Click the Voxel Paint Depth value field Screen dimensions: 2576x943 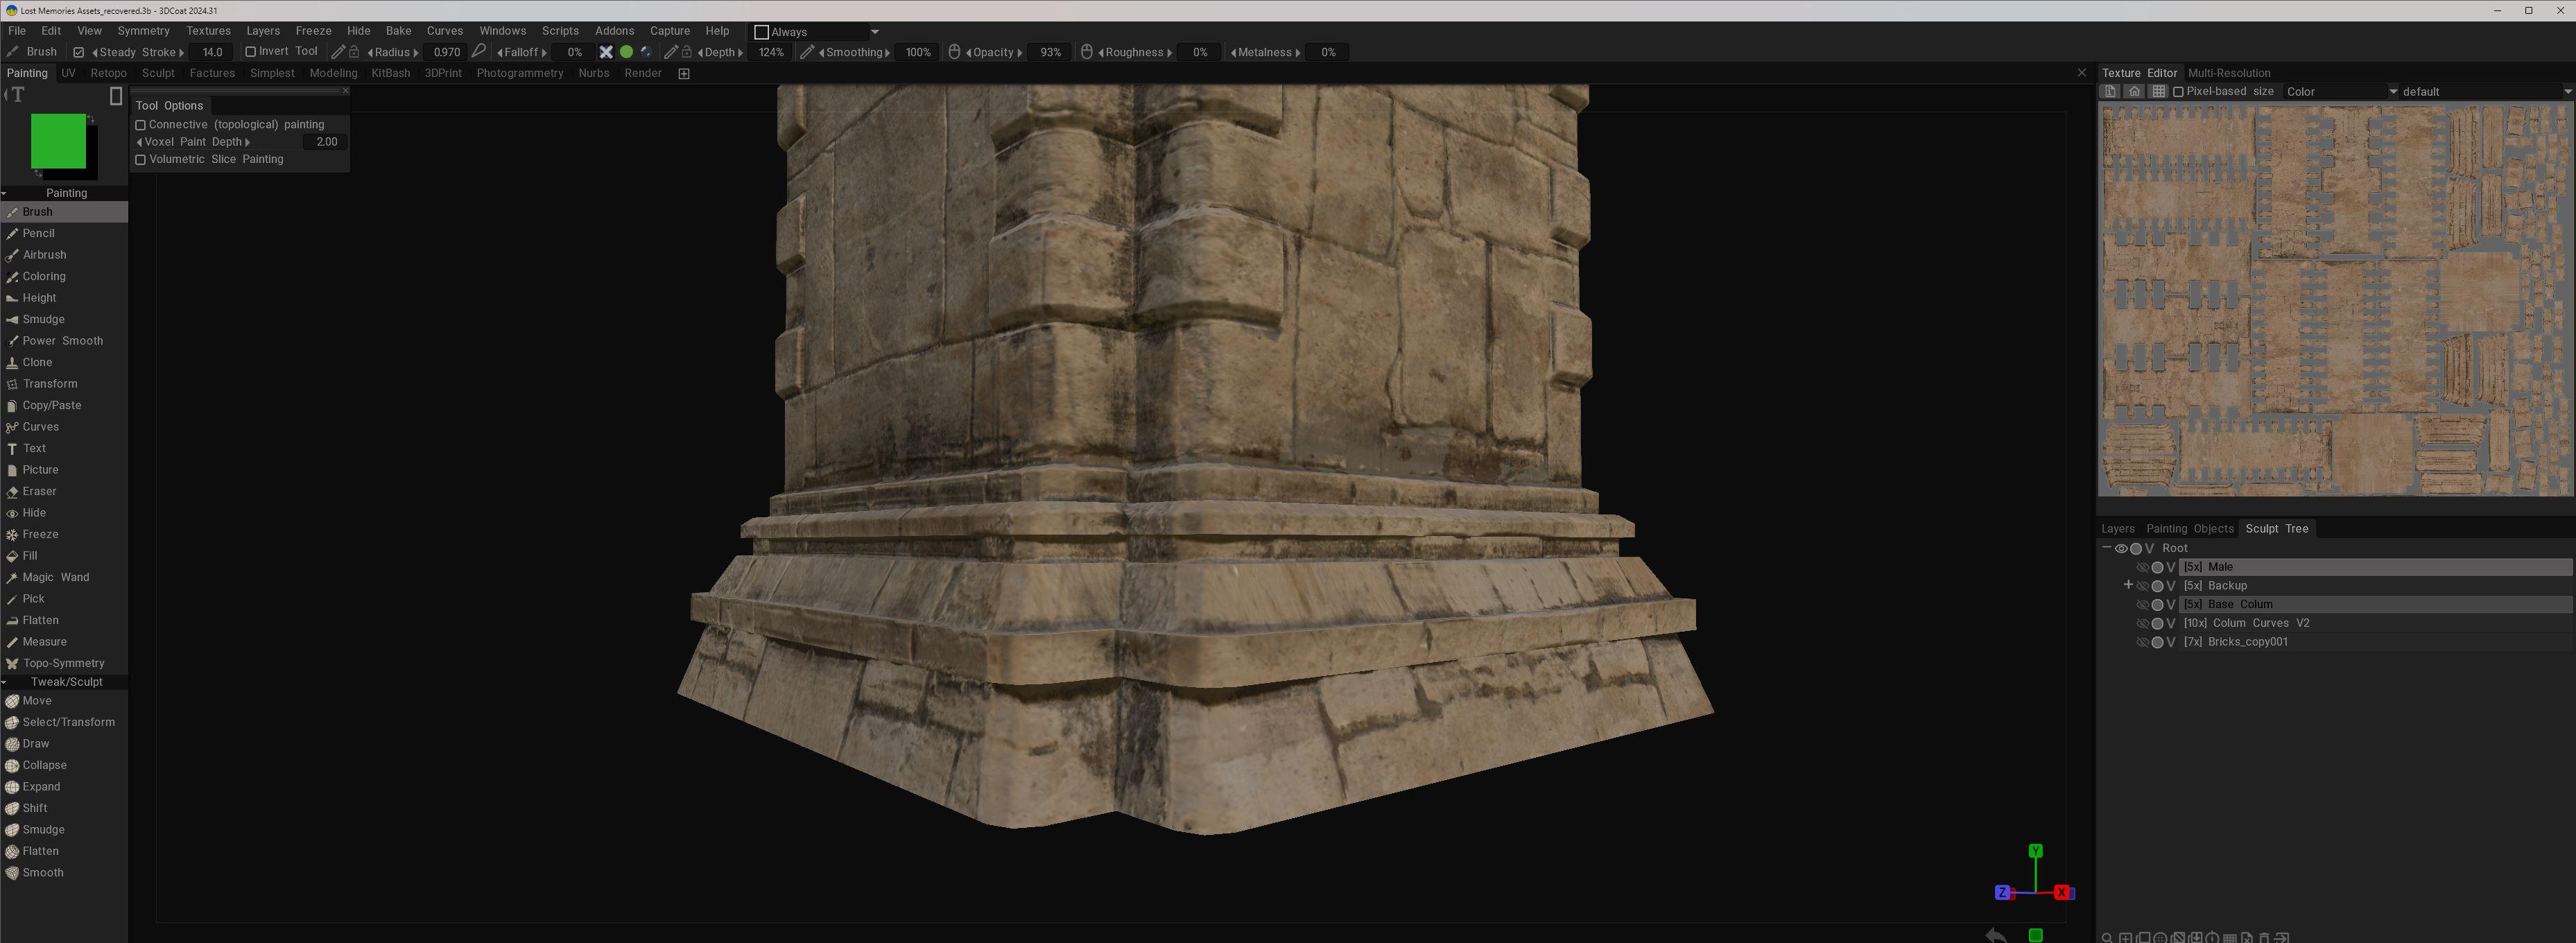[326, 142]
